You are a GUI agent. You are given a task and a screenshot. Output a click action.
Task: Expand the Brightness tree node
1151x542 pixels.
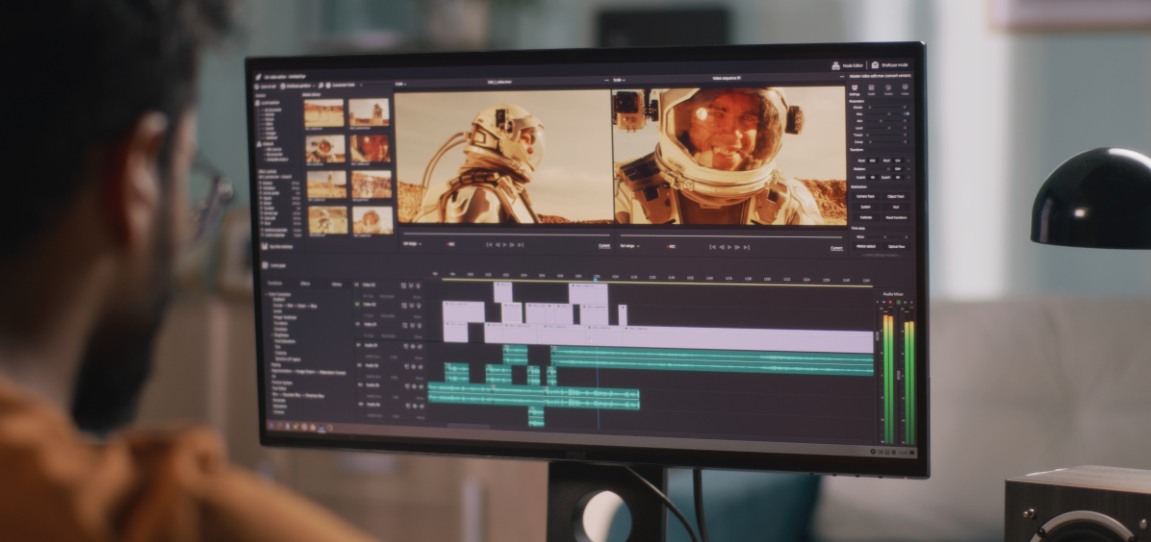[x=272, y=335]
